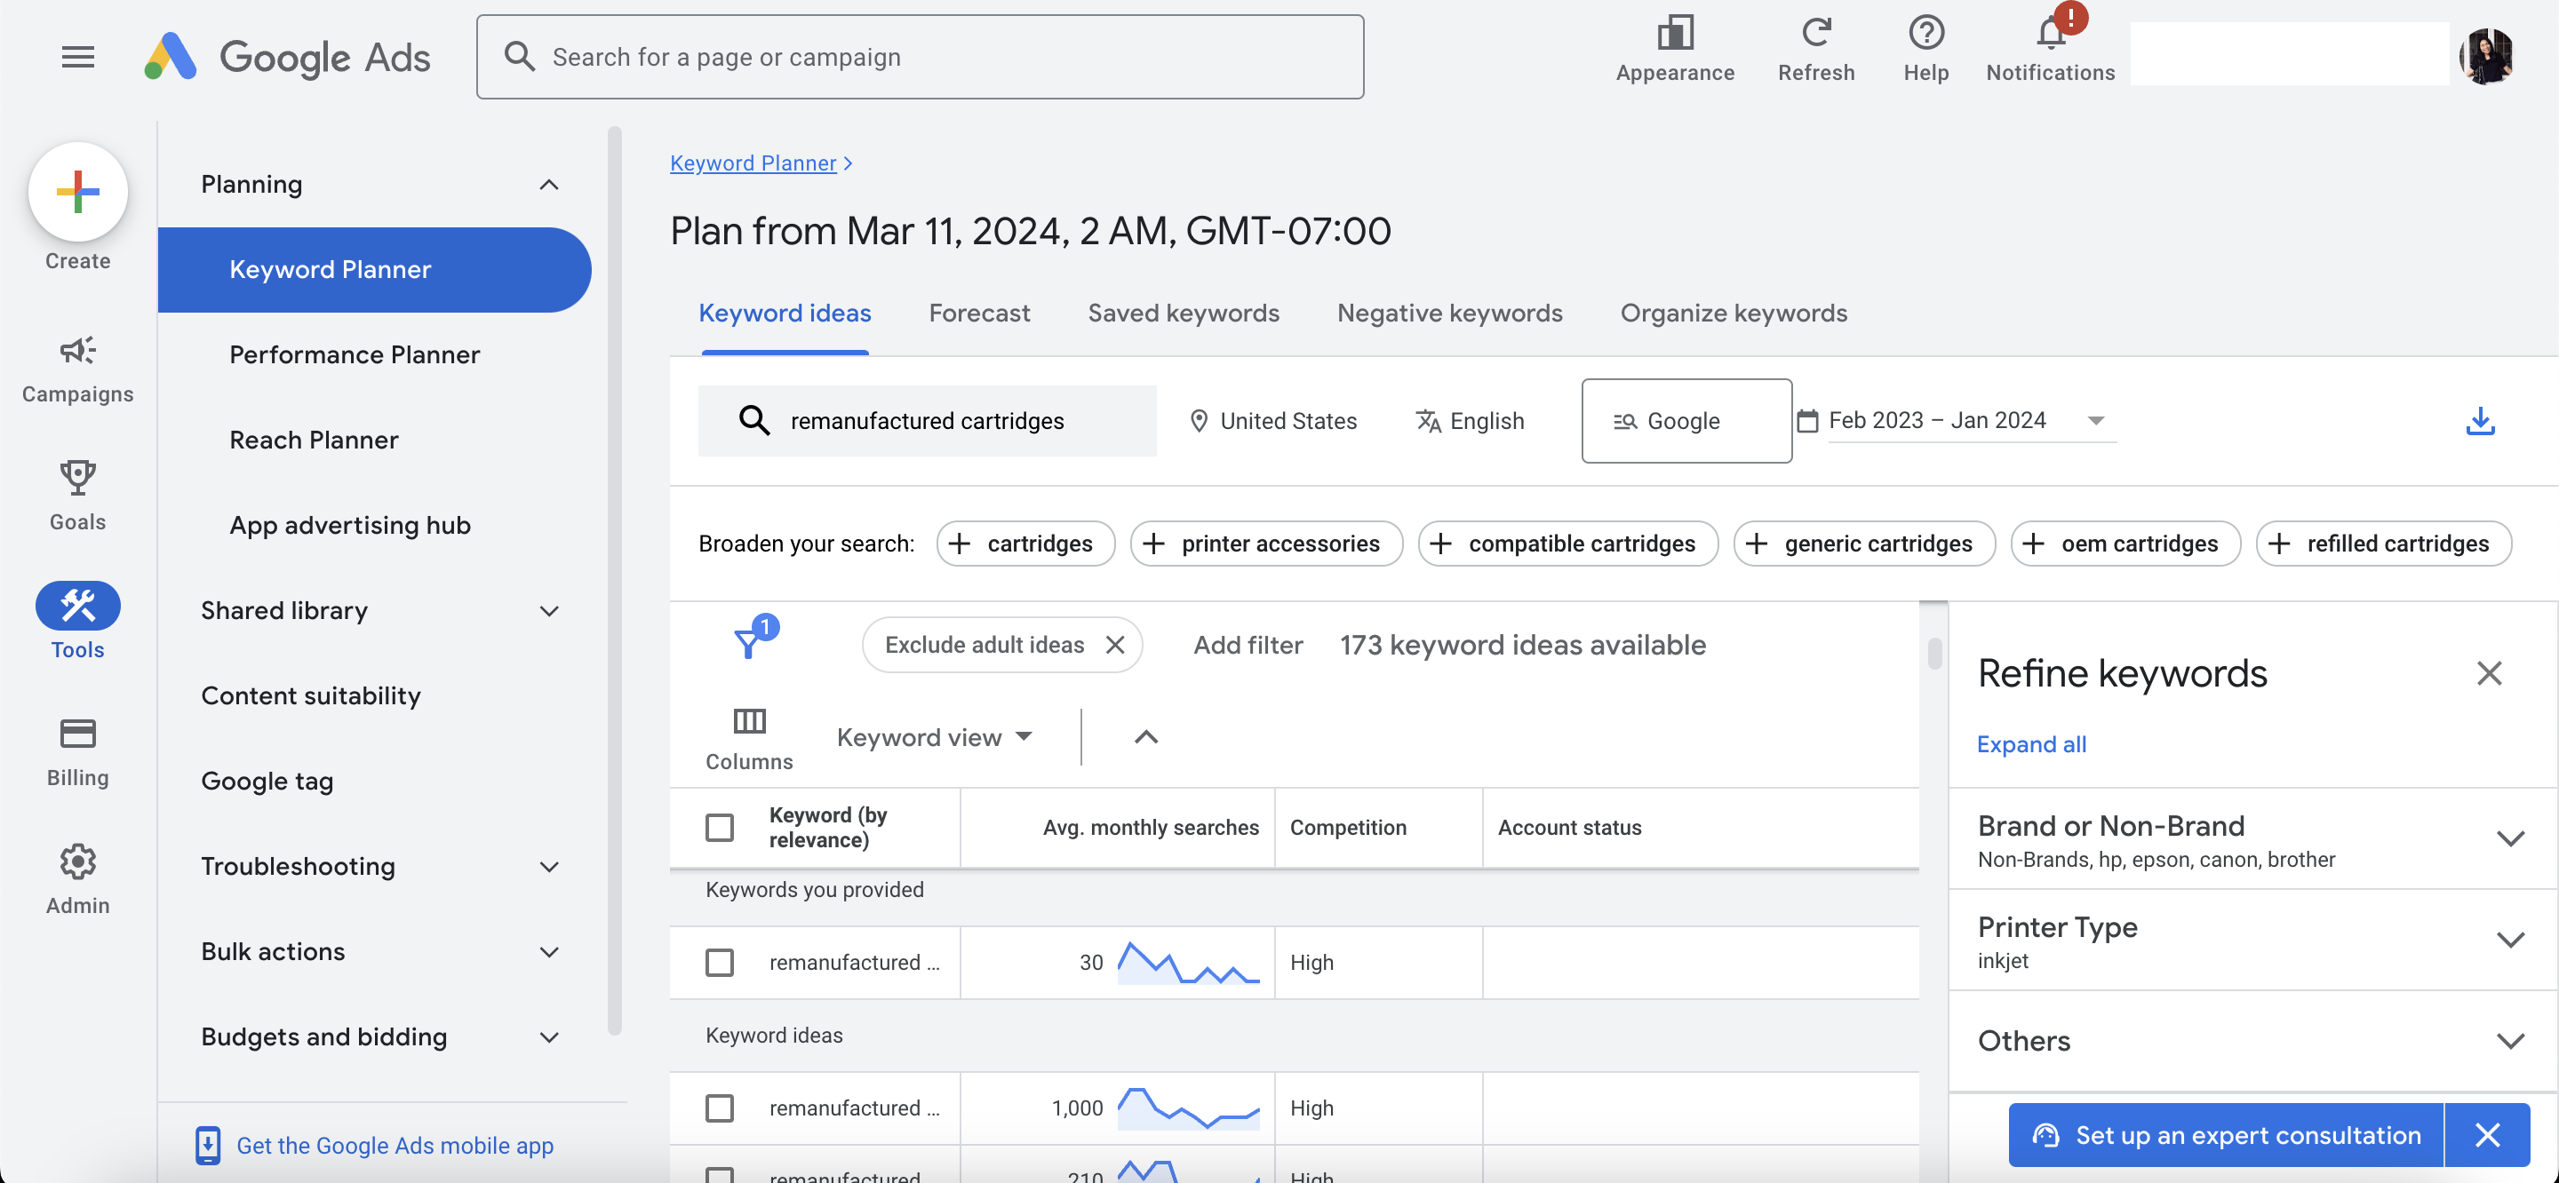Collapse the Planning section
The height and width of the screenshot is (1183, 2559).
548,185
